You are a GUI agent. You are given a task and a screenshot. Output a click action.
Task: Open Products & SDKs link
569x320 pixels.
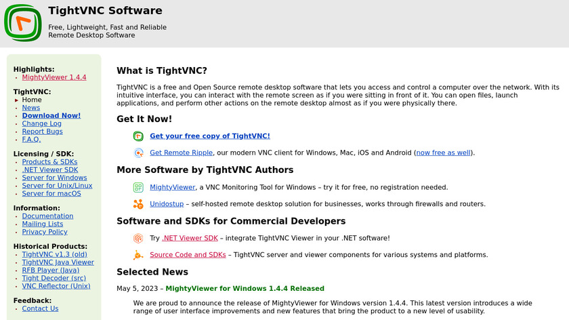coord(49,162)
